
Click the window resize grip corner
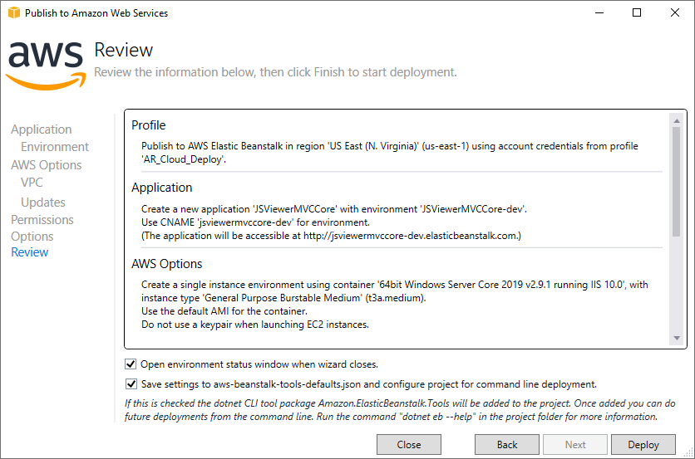(x=688, y=452)
